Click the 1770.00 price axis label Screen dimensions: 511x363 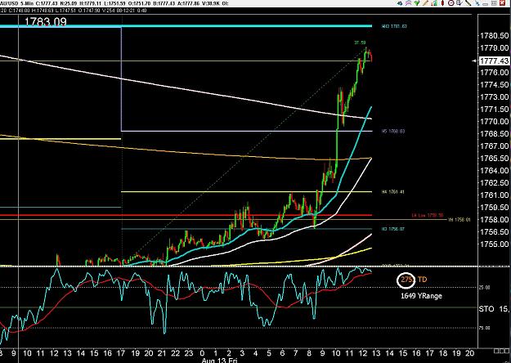click(x=494, y=122)
